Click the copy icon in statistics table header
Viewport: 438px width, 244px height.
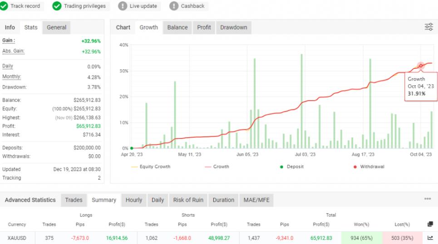coord(430,224)
